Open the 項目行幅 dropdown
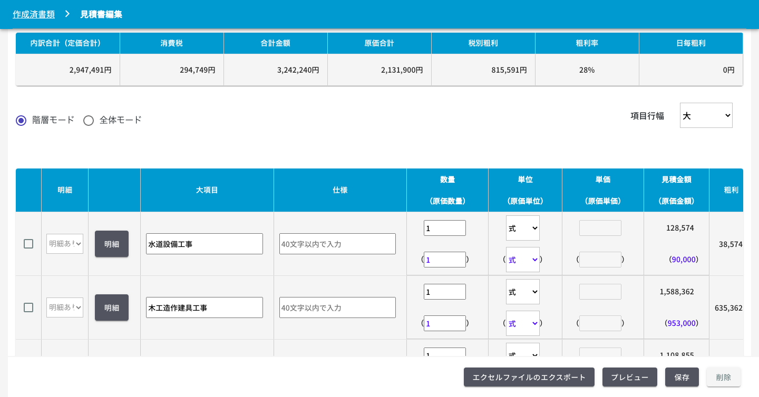759x397 pixels. 706,115
